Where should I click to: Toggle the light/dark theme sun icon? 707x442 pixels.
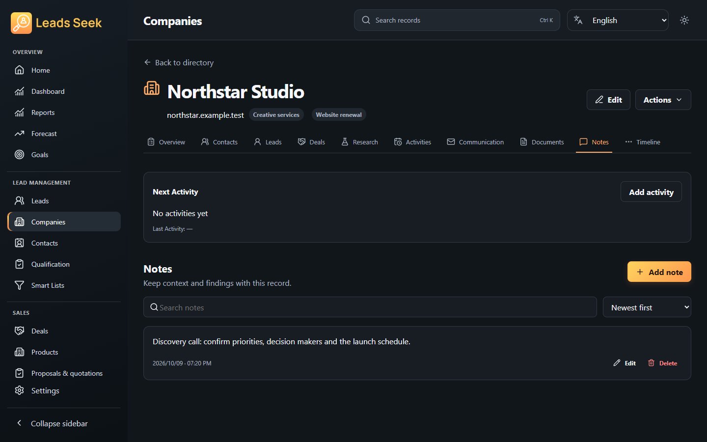pyautogui.click(x=684, y=20)
